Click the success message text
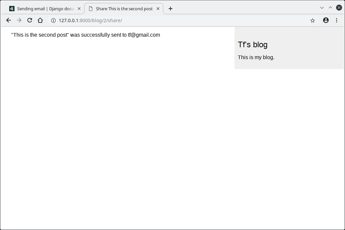345x230 pixels. point(85,35)
